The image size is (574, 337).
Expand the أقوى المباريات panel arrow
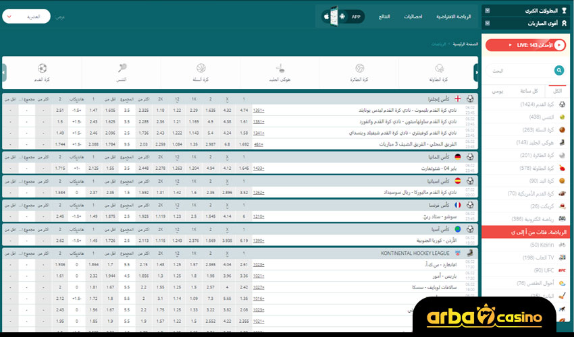(x=488, y=23)
